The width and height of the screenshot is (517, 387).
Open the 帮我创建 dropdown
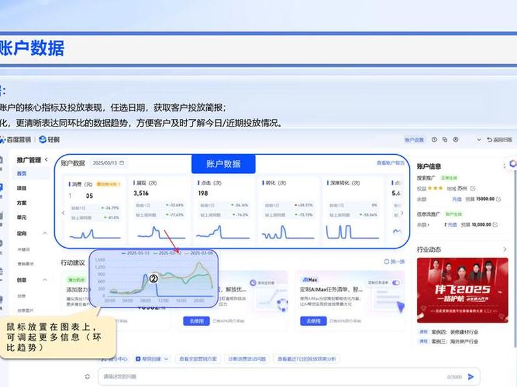(x=153, y=359)
